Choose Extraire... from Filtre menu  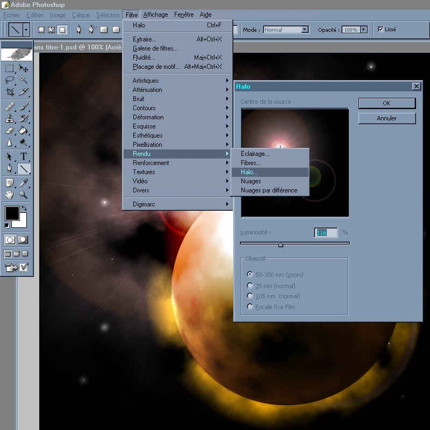pos(177,39)
